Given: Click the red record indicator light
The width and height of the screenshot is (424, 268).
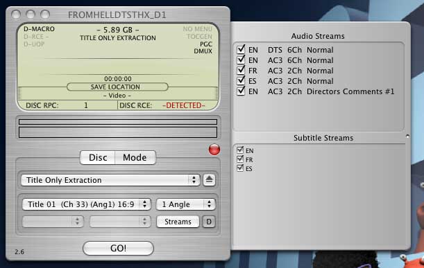Looking at the screenshot, I should 214,150.
